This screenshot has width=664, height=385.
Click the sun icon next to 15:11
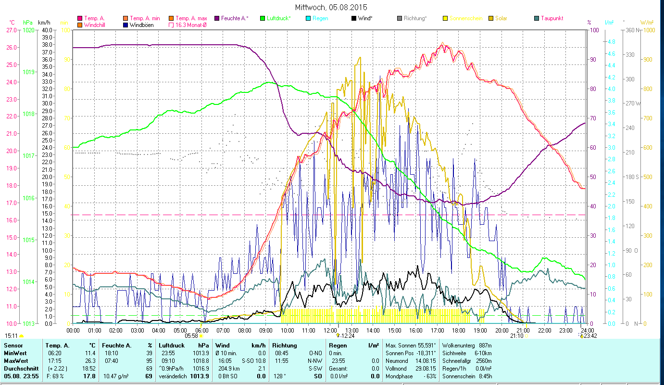coord(21,336)
